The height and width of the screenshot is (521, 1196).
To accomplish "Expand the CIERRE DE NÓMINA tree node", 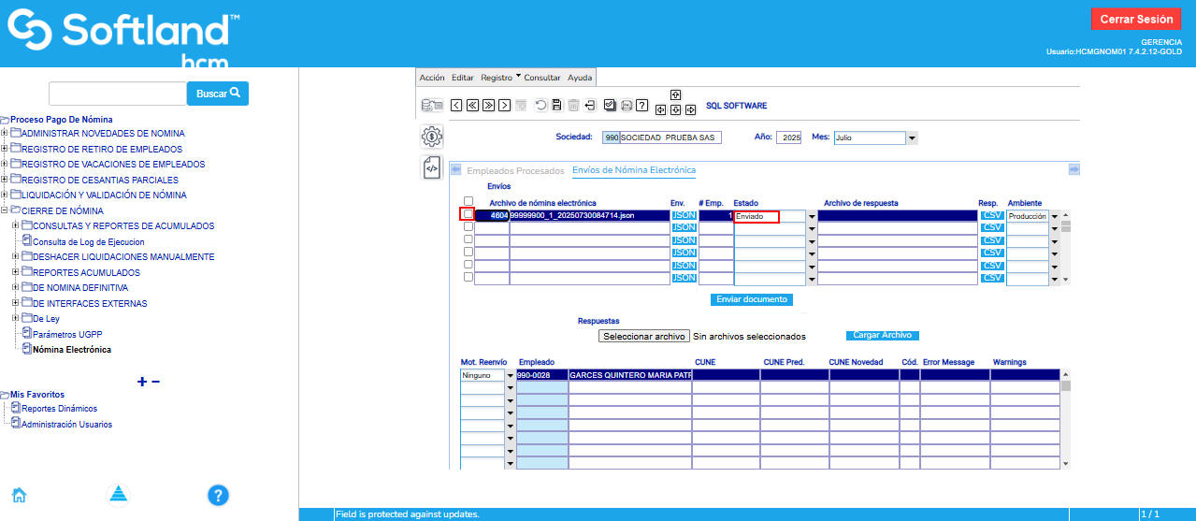I will click(6, 210).
